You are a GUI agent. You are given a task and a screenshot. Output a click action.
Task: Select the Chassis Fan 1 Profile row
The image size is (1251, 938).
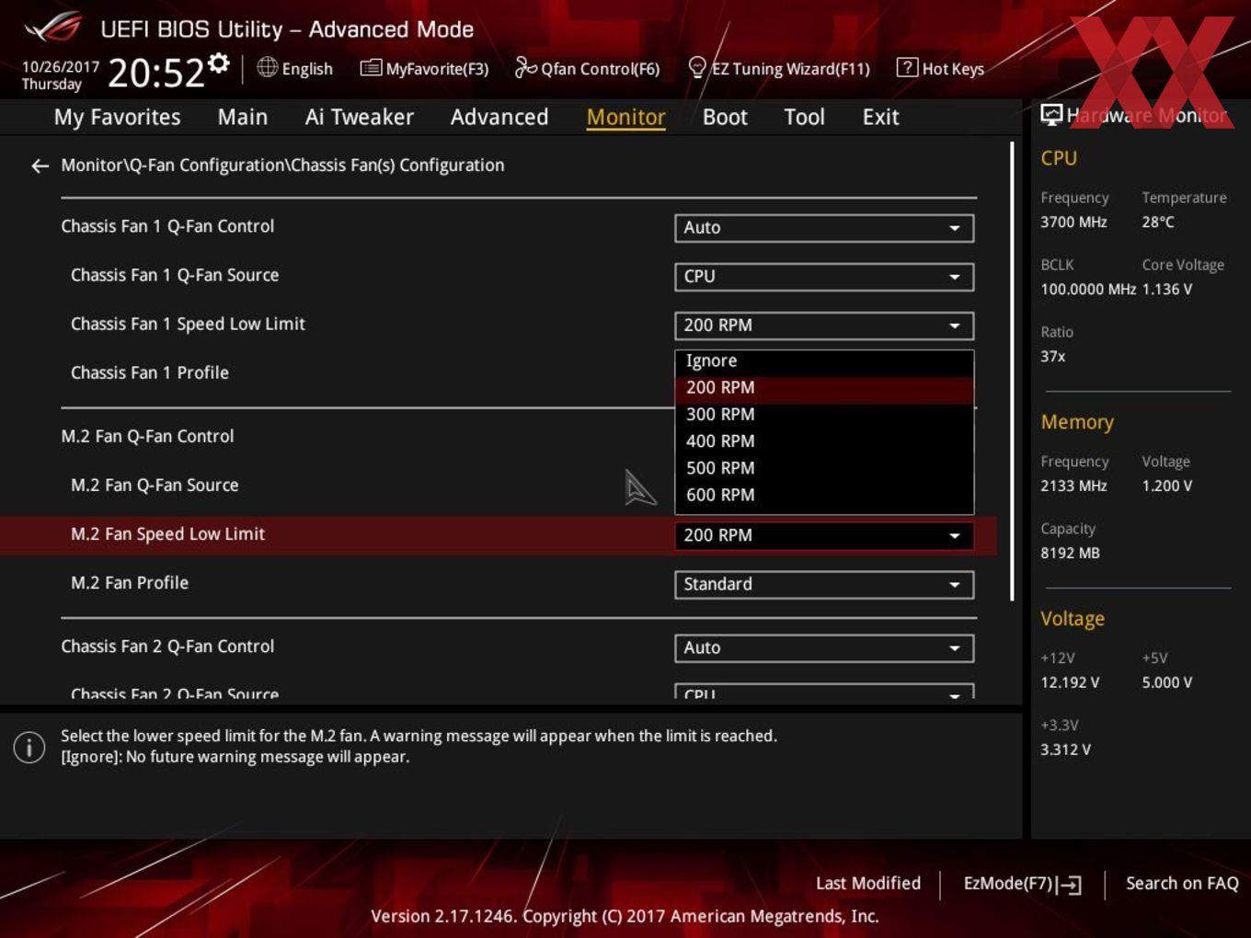[150, 373]
